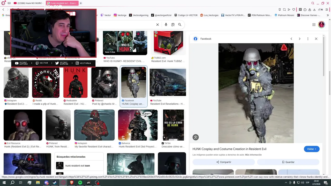Open Steam from the taskbar

(x=55, y=183)
